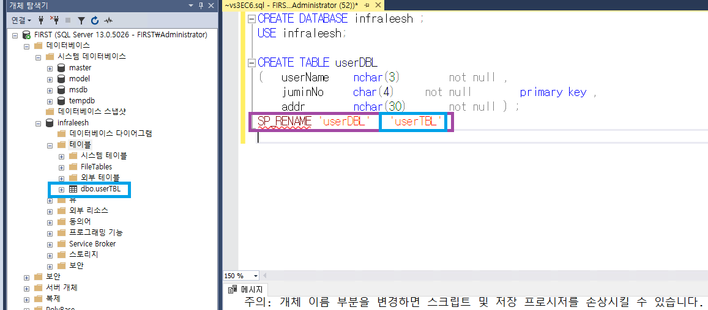708x310 pixels.
Task: Select the model database icon
Action: [61, 79]
